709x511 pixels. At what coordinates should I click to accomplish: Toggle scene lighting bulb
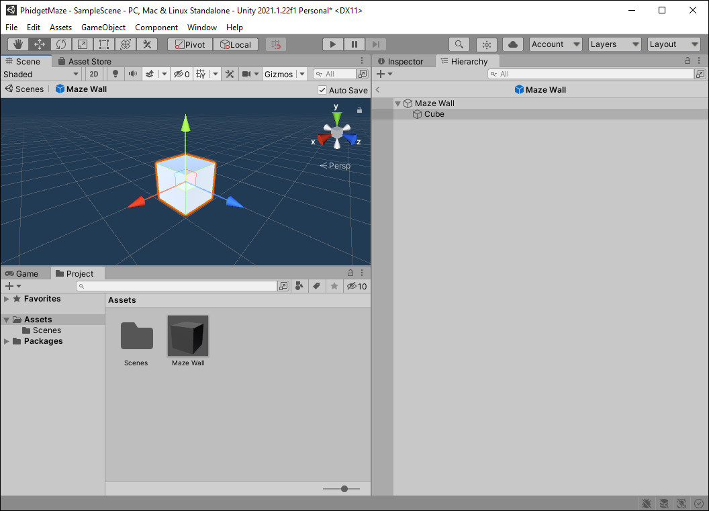[x=115, y=74]
